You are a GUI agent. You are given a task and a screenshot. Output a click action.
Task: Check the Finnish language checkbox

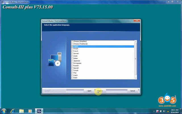click(x=72, y=49)
